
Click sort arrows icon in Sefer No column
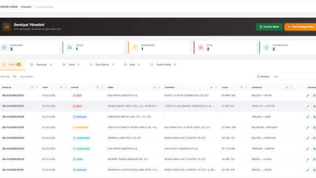coord(32,88)
